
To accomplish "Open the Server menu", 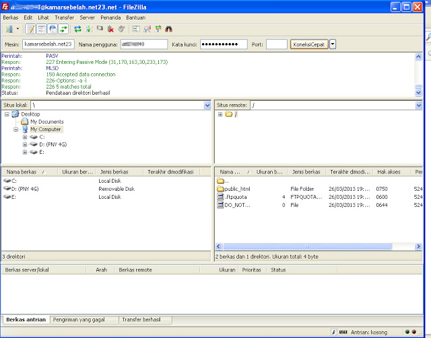I will click(87, 17).
